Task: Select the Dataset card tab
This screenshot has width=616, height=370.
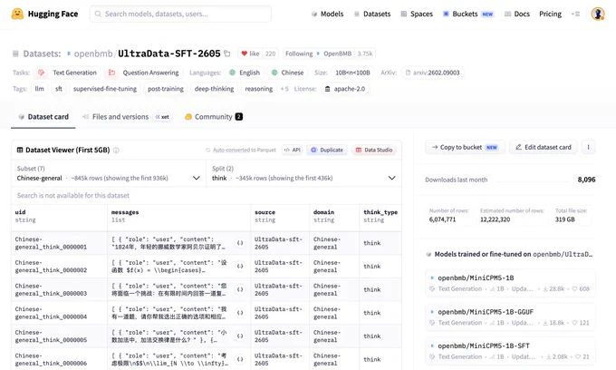Action: 43,117
